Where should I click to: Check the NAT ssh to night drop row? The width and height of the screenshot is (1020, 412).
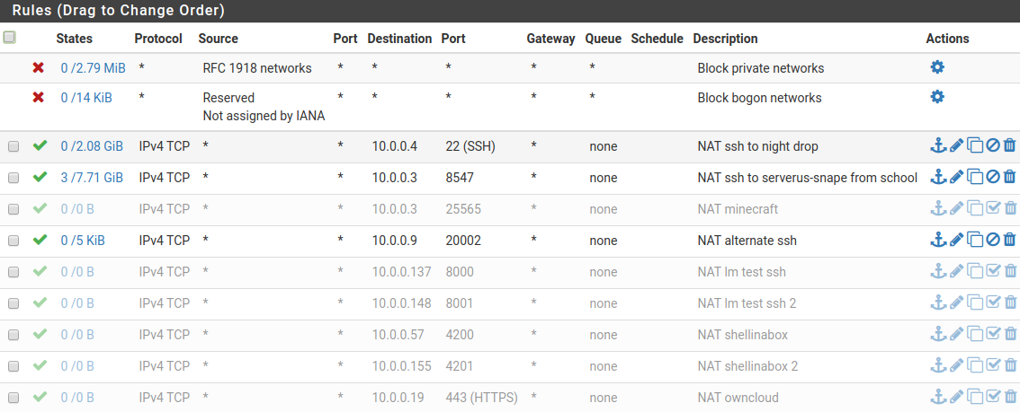coord(13,147)
